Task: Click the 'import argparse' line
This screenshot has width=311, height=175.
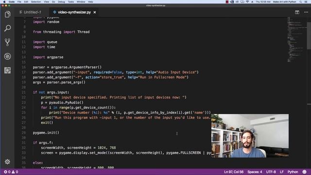Action: [48, 57]
